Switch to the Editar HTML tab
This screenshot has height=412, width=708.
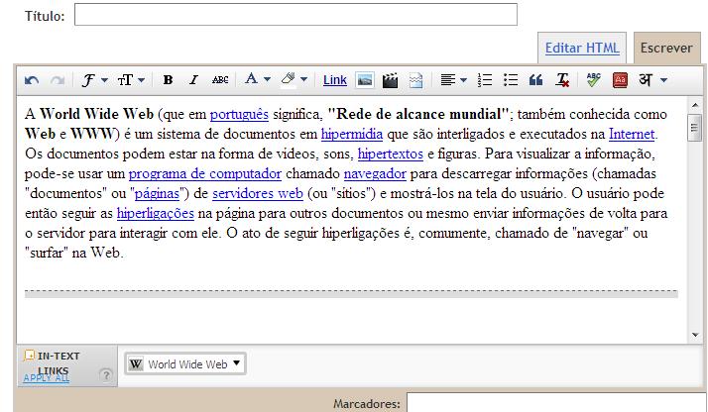(582, 48)
